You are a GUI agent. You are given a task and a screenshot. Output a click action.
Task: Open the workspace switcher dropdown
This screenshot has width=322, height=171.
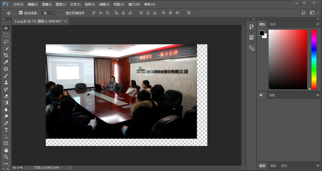click(x=314, y=13)
